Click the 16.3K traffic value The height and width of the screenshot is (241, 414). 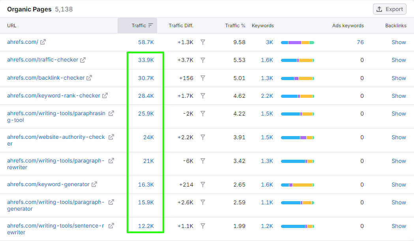[x=146, y=185]
